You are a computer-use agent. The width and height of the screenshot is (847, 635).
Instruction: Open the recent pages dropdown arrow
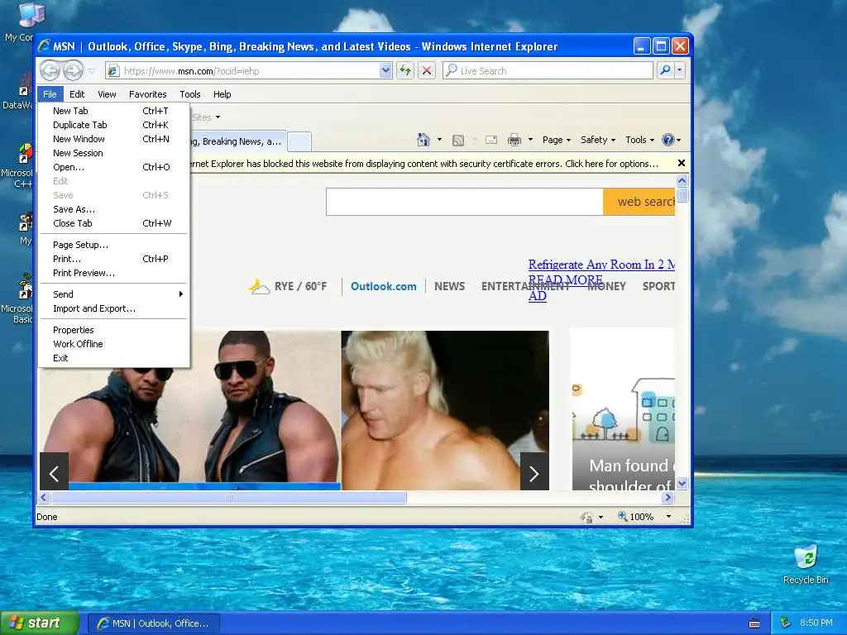click(91, 71)
